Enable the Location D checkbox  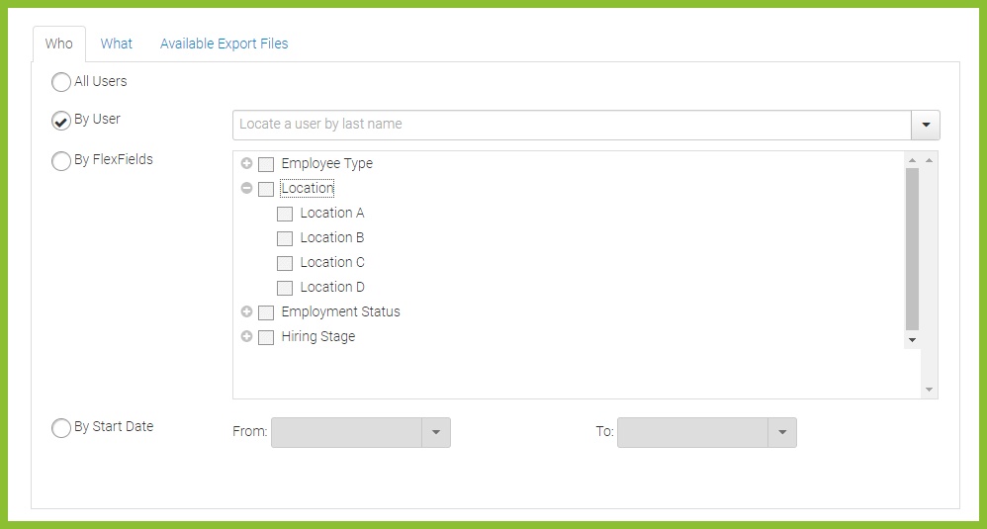[285, 288]
